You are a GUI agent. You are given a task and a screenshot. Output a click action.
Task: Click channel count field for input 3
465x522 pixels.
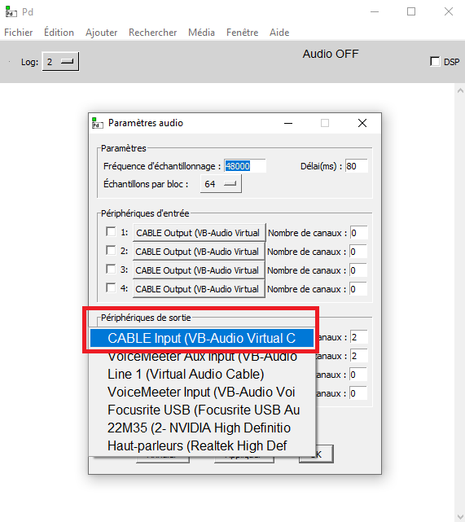(358, 270)
